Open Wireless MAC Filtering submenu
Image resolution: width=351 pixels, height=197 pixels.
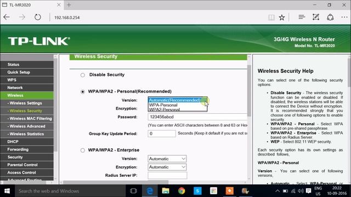[x=27, y=119]
